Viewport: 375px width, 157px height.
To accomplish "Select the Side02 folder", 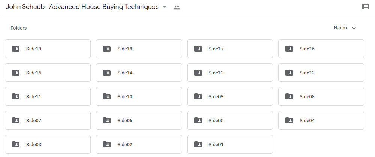I will click(139, 144).
